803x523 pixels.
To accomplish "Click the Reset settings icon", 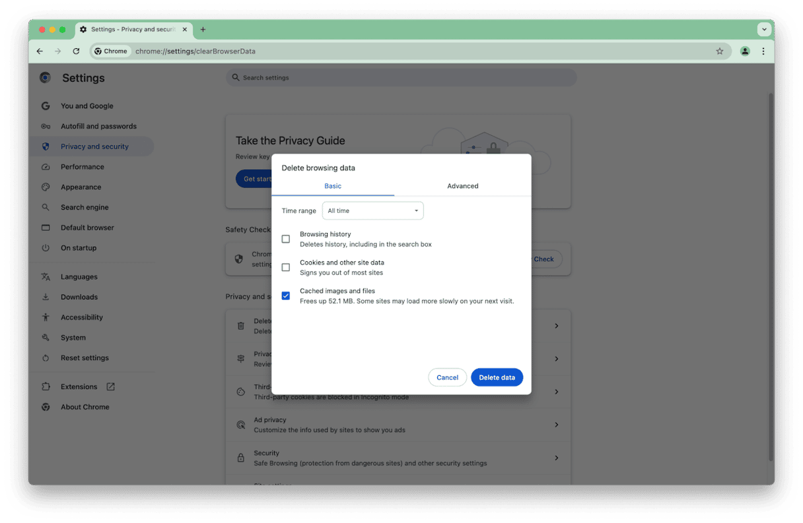I will point(46,358).
